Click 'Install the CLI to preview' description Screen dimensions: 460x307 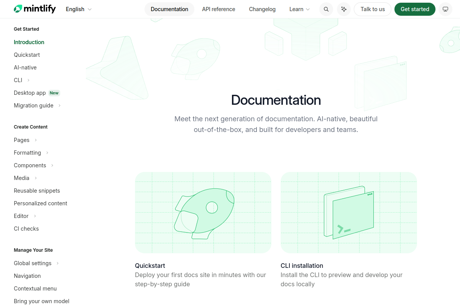[342, 279]
